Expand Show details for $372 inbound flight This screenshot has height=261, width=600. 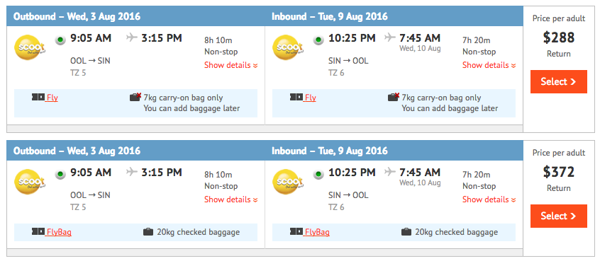(489, 199)
